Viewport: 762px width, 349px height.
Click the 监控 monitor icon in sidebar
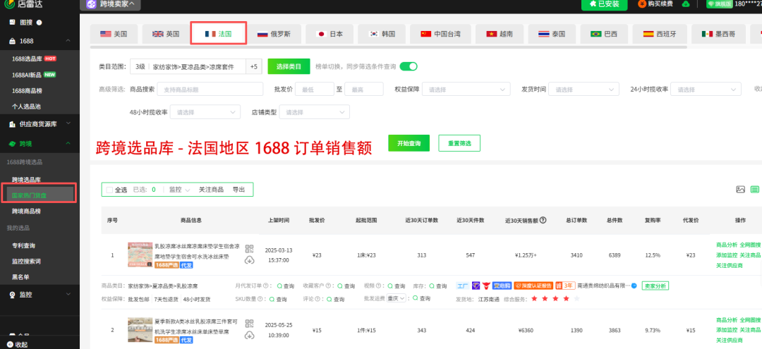[x=12, y=295]
